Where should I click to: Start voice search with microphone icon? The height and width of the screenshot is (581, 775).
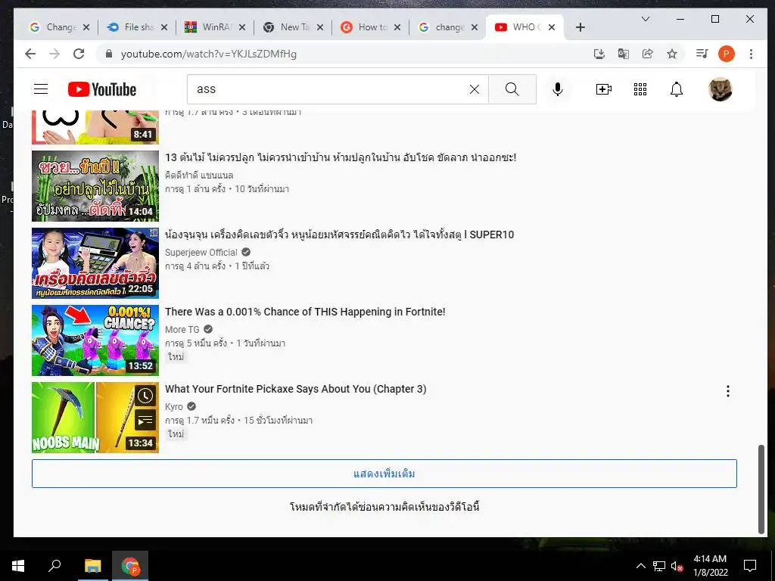(558, 89)
